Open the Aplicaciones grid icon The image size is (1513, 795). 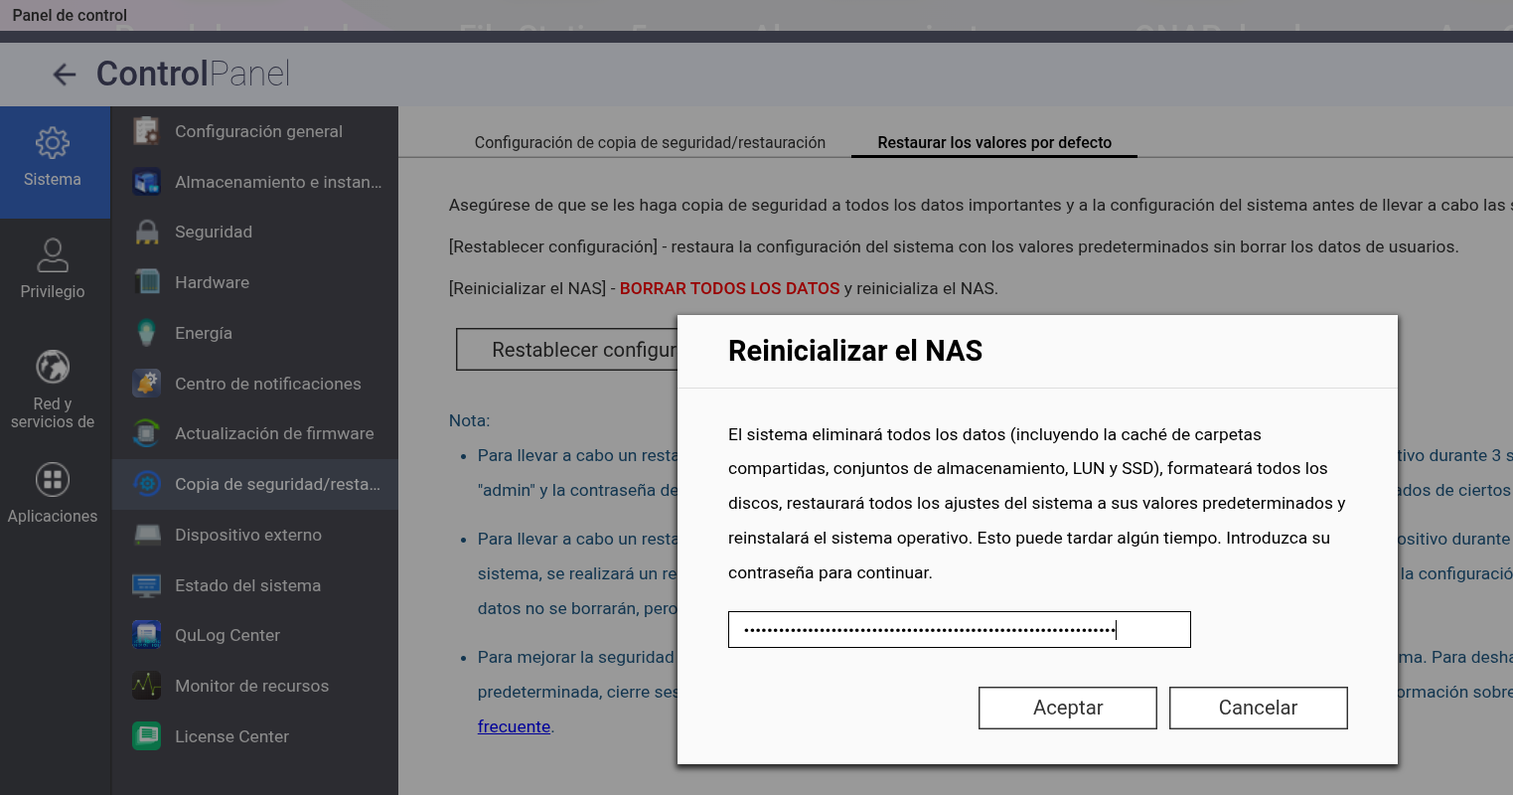click(53, 480)
